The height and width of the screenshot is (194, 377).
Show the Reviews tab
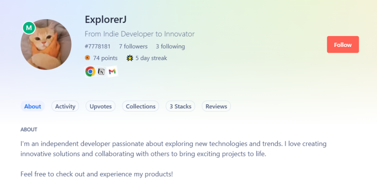216,106
